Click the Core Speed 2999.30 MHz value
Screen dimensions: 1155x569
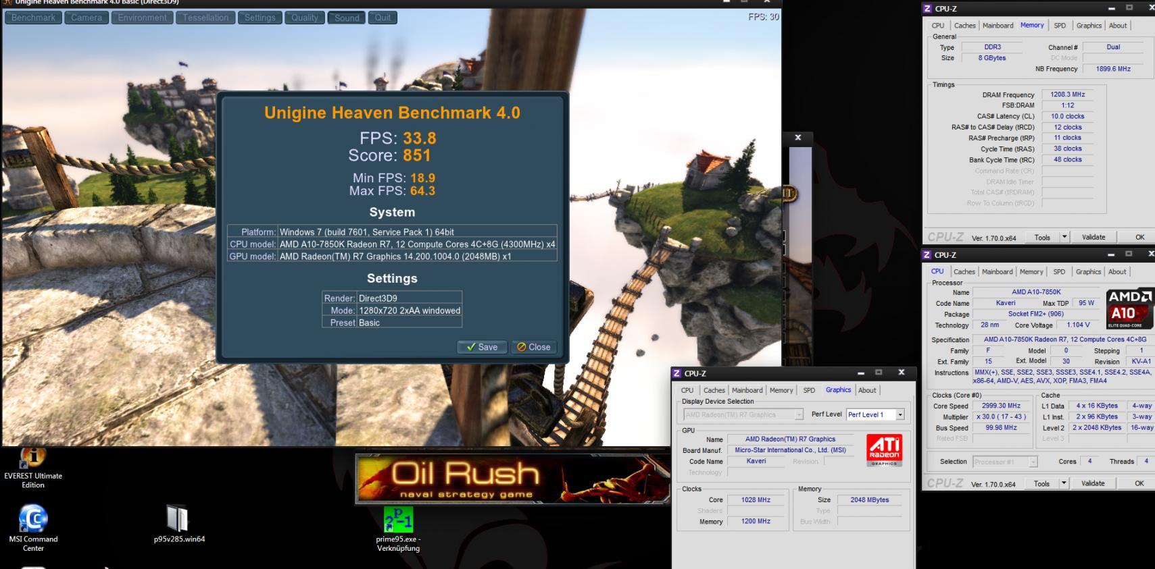(1002, 406)
